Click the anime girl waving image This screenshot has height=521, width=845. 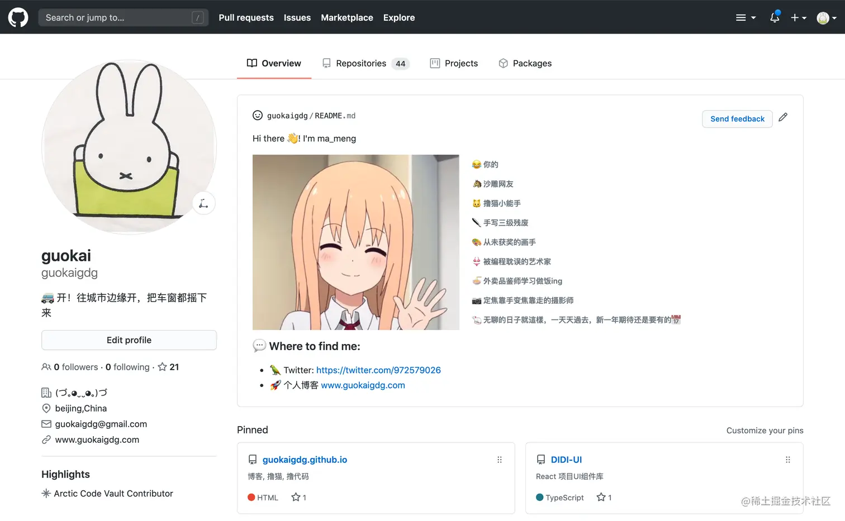356,242
